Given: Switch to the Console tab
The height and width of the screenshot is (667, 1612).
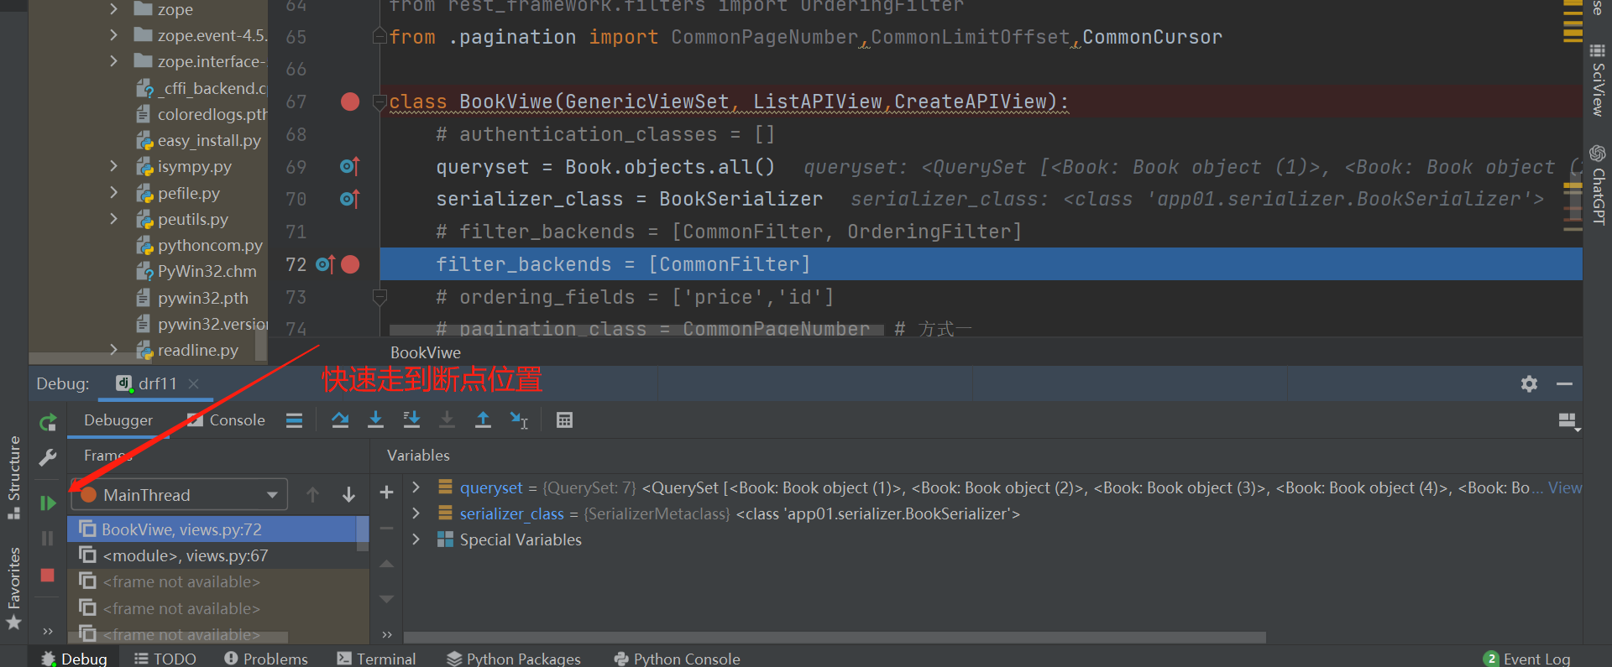Looking at the screenshot, I should 226,420.
